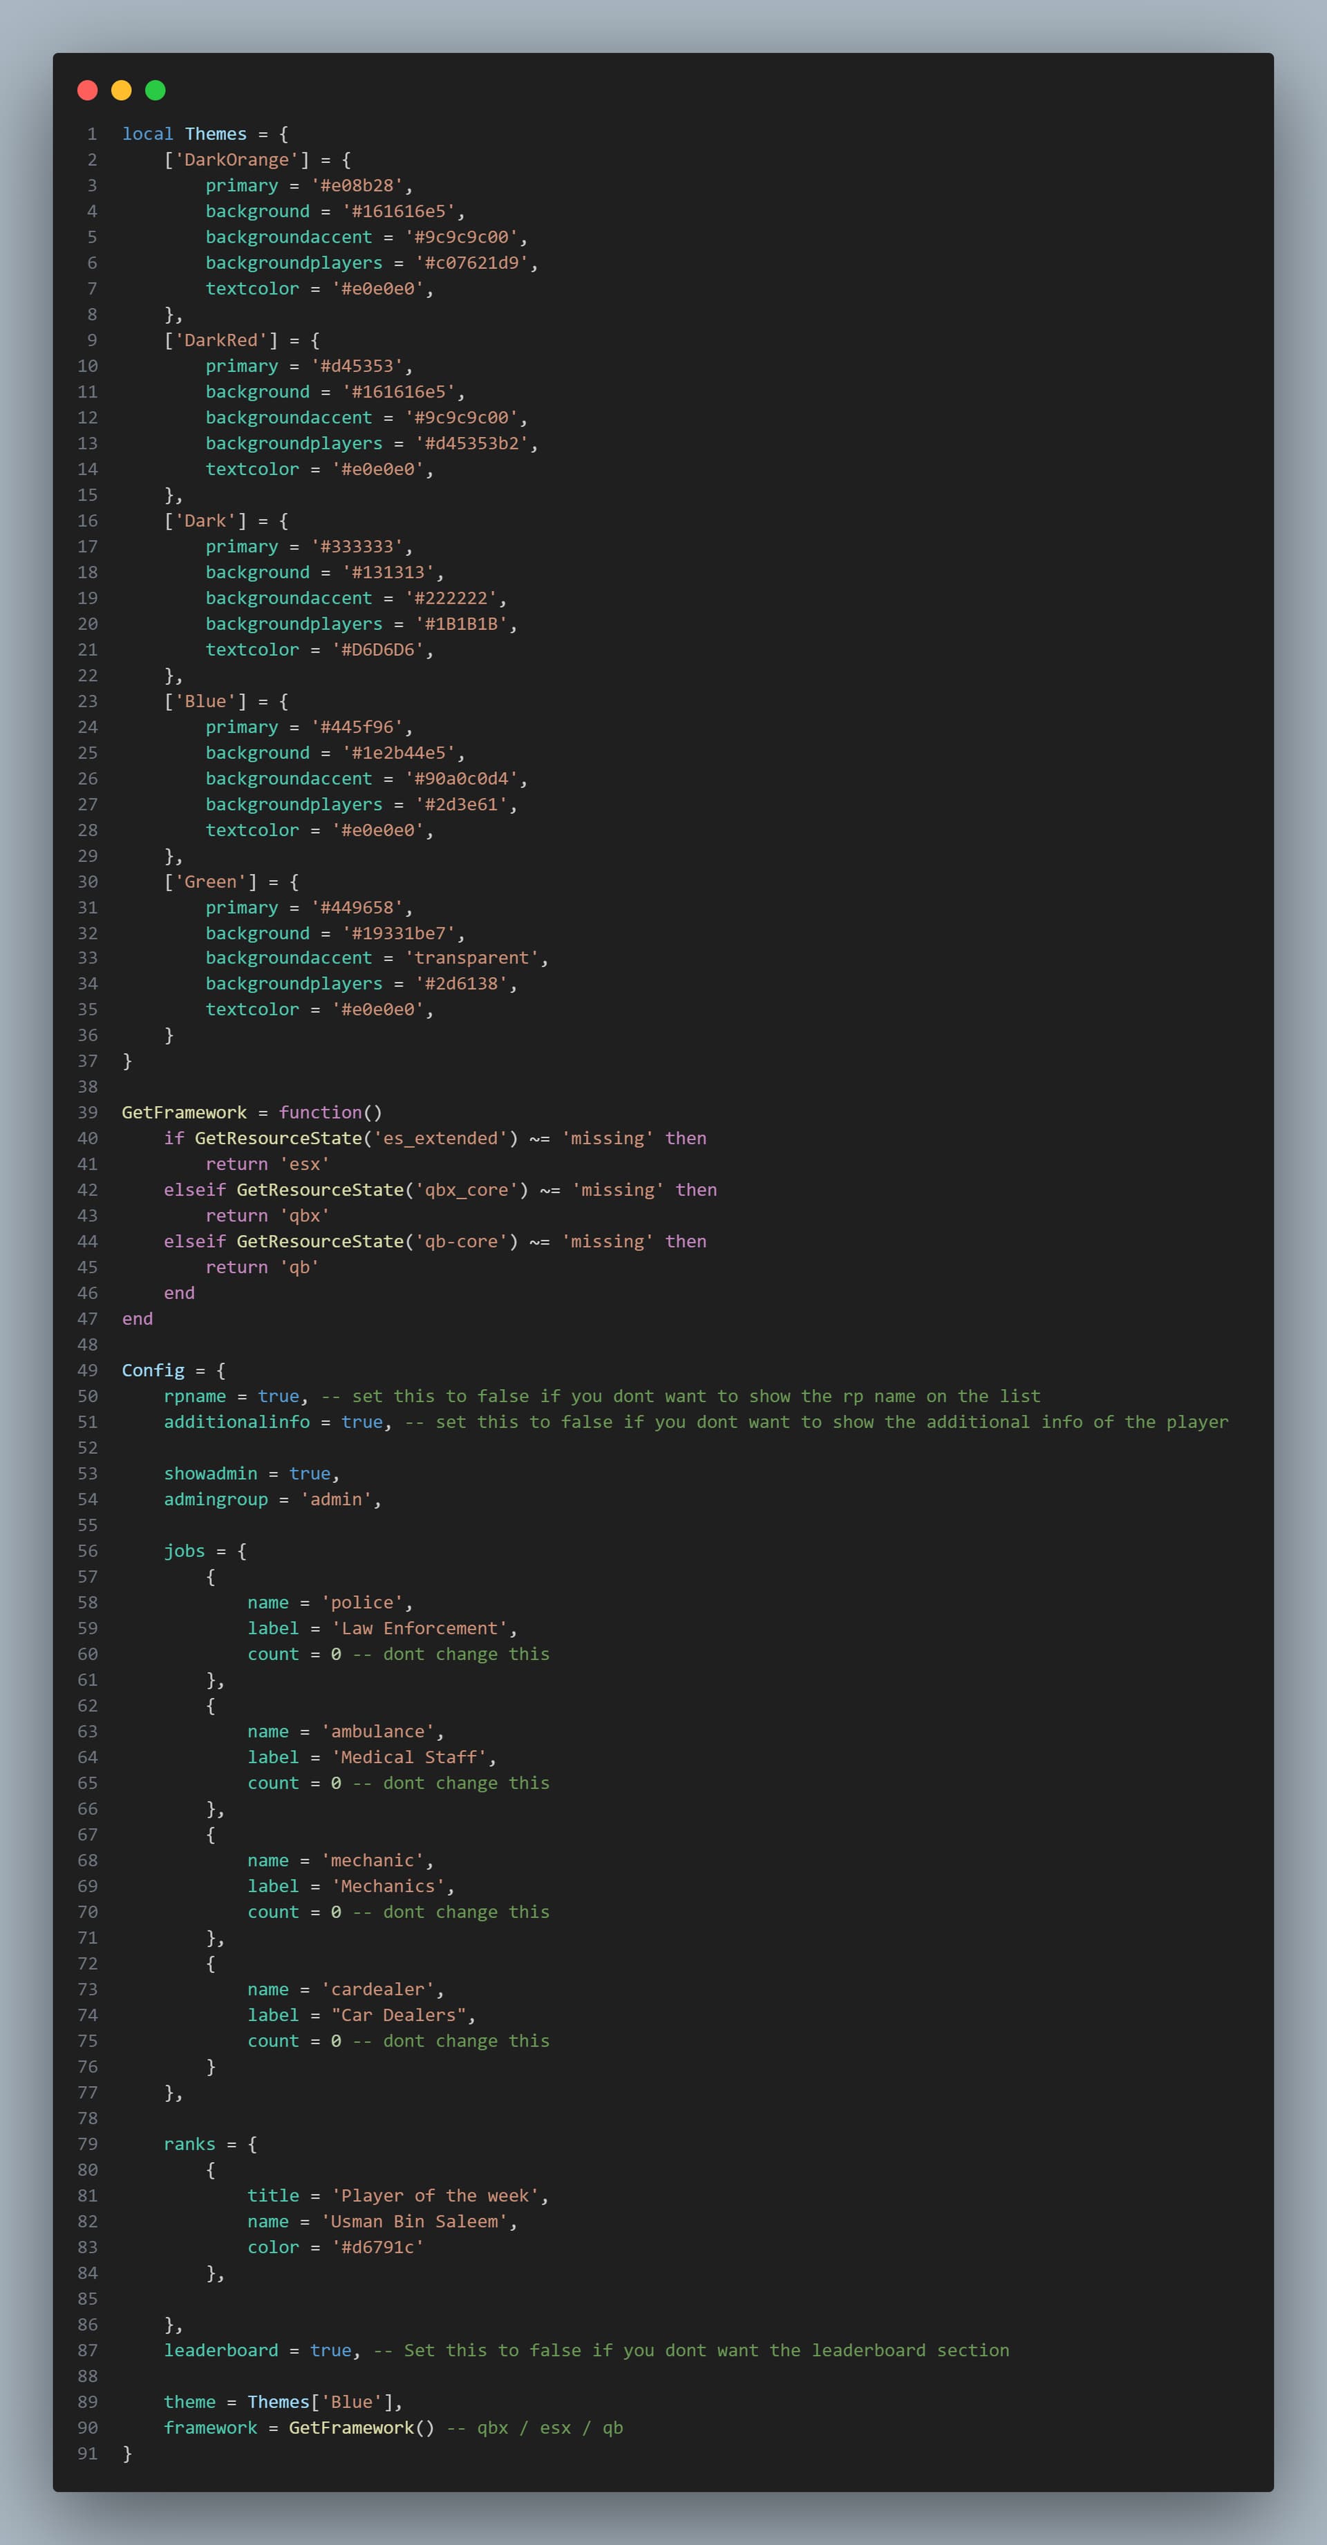Click the '#d45353' color string
Image resolution: width=1327 pixels, height=2545 pixels.
pos(357,366)
